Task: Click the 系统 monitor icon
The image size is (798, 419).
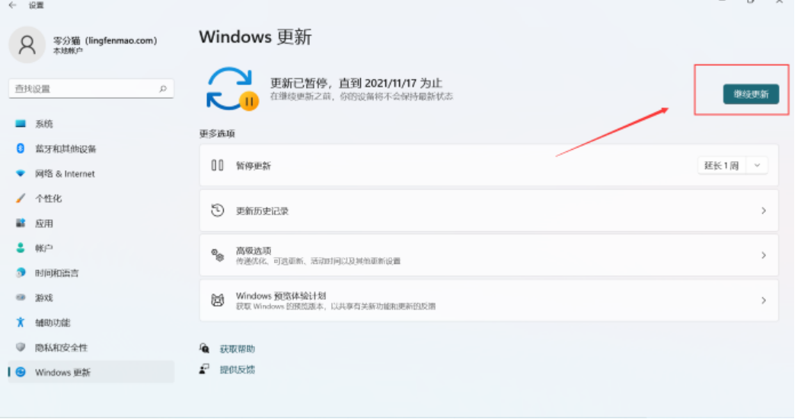Action: [x=21, y=123]
